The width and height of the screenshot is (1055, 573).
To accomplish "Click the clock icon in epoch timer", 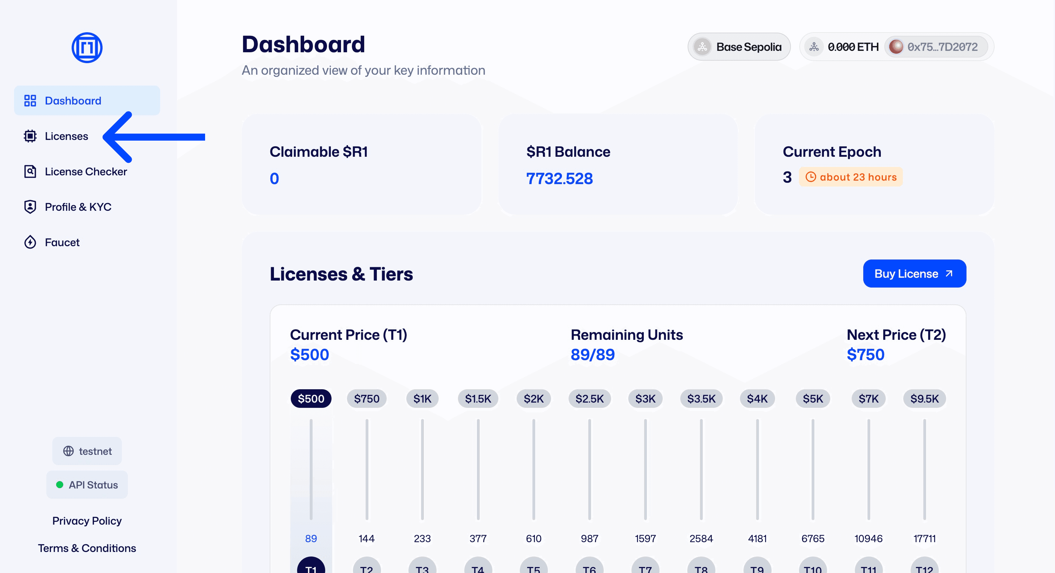I will (x=811, y=177).
